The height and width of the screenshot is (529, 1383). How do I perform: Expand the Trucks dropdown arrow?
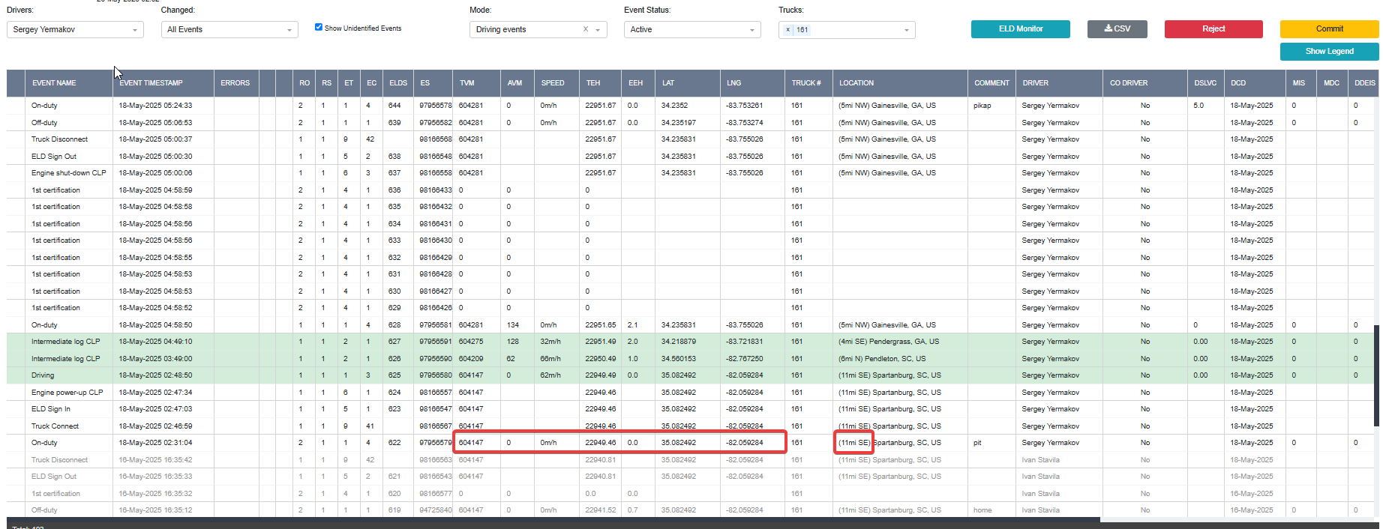(907, 30)
